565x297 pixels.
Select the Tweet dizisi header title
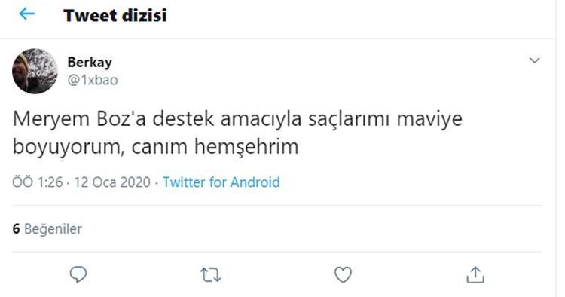click(115, 16)
